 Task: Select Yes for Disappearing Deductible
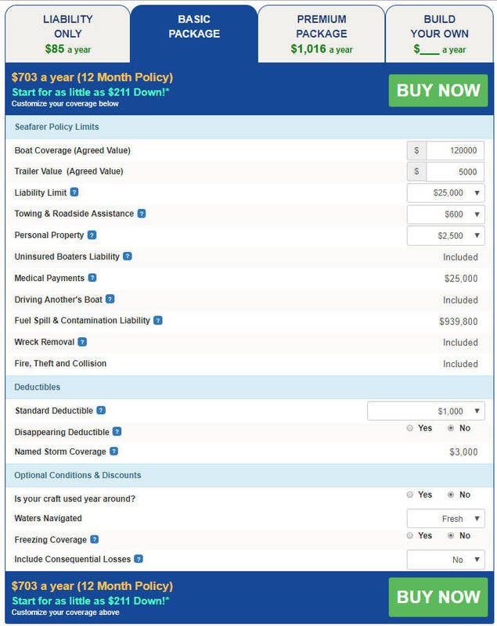(x=409, y=428)
